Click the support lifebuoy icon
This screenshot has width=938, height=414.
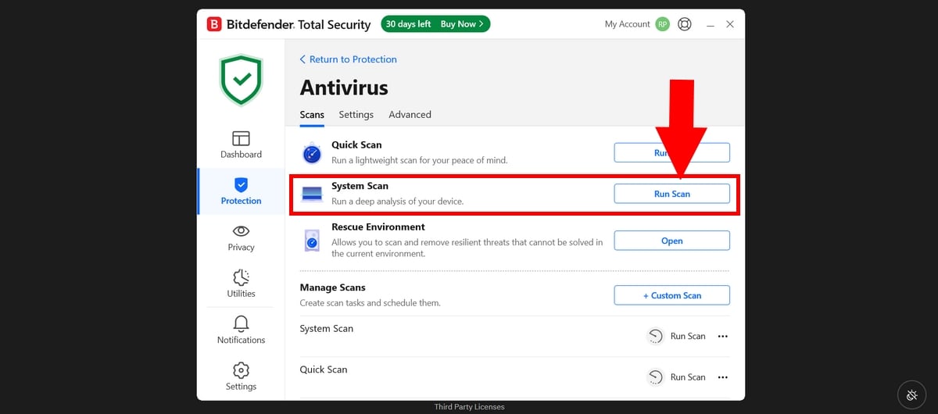(x=685, y=24)
